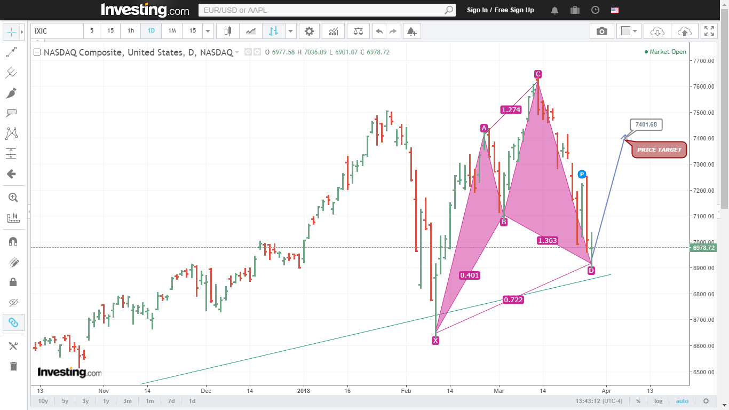This screenshot has height=410, width=729.
Task: Toggle magnet mode
Action: click(13, 241)
